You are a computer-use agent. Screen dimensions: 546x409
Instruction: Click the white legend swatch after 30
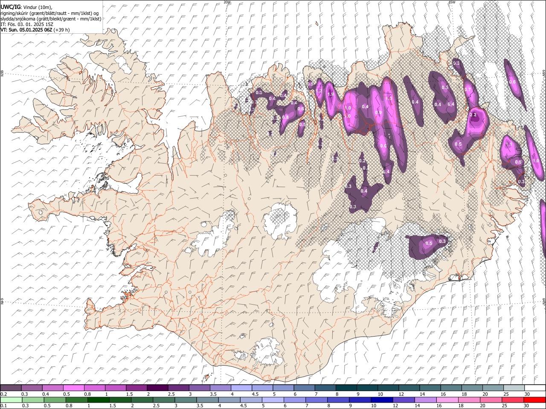(x=535, y=388)
